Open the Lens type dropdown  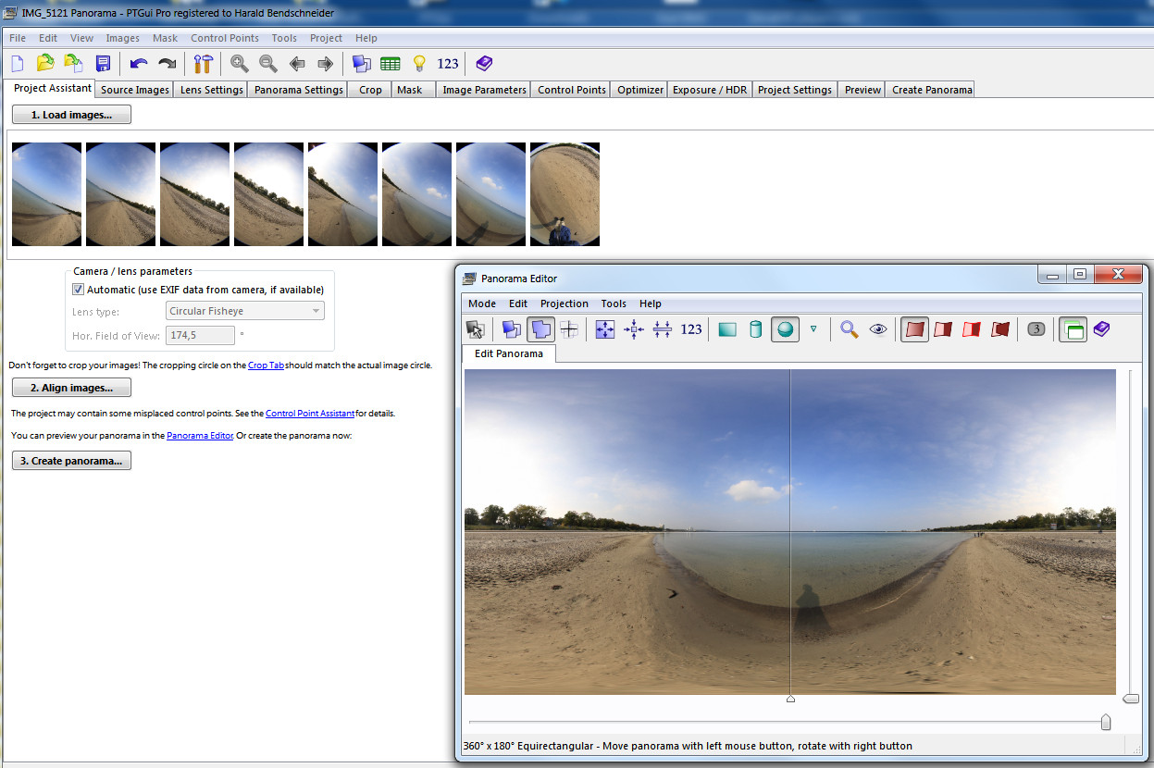point(244,312)
